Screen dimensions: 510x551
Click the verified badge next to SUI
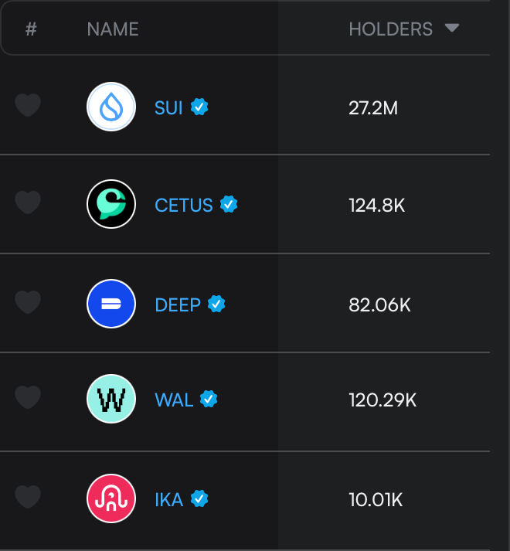200,107
